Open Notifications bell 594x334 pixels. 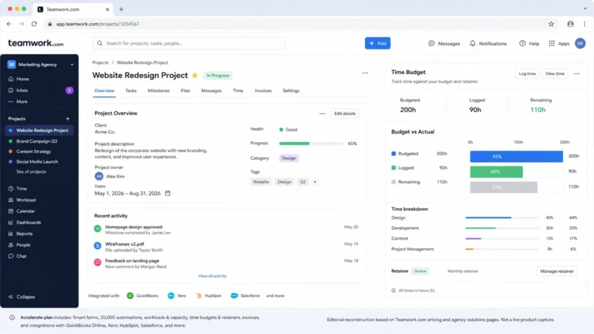click(x=488, y=43)
